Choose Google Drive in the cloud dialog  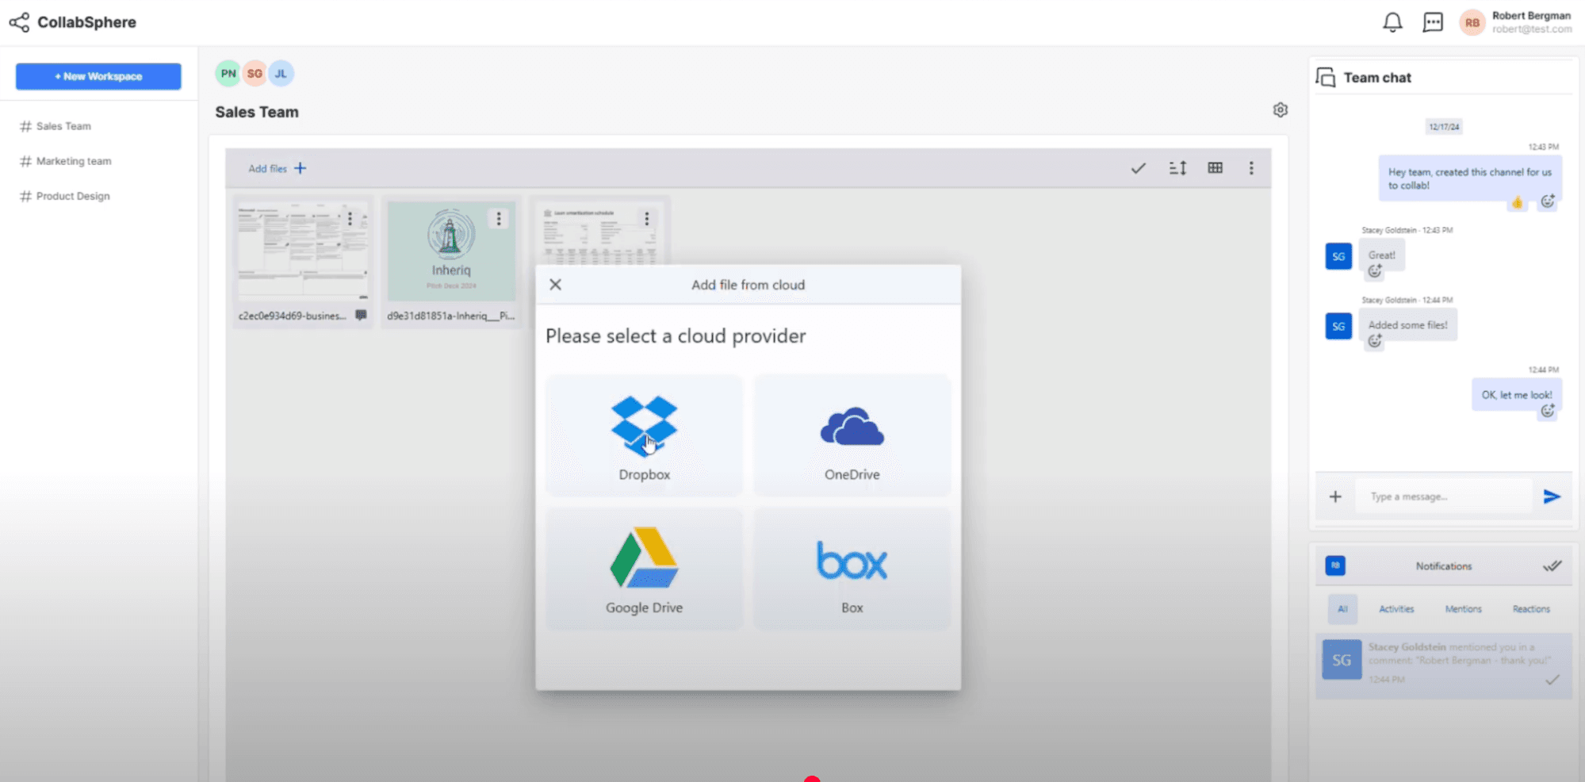pyautogui.click(x=643, y=568)
